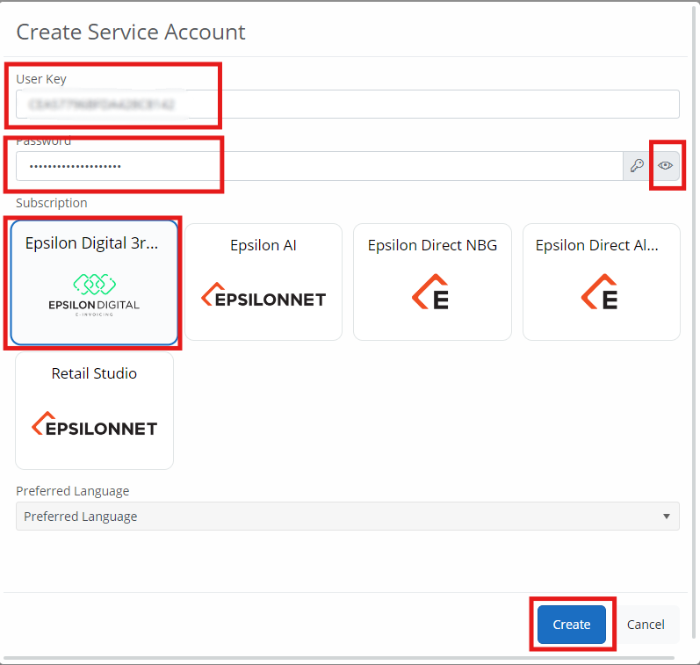Click inside the Password input field
700x665 pixels.
[318, 166]
